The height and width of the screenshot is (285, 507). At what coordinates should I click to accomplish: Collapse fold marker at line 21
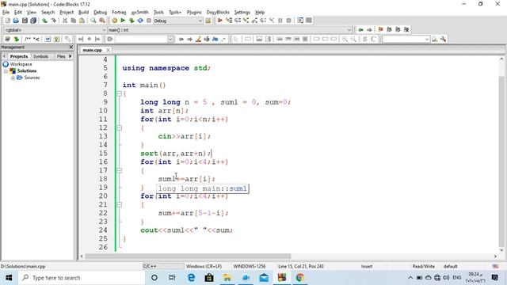119,204
